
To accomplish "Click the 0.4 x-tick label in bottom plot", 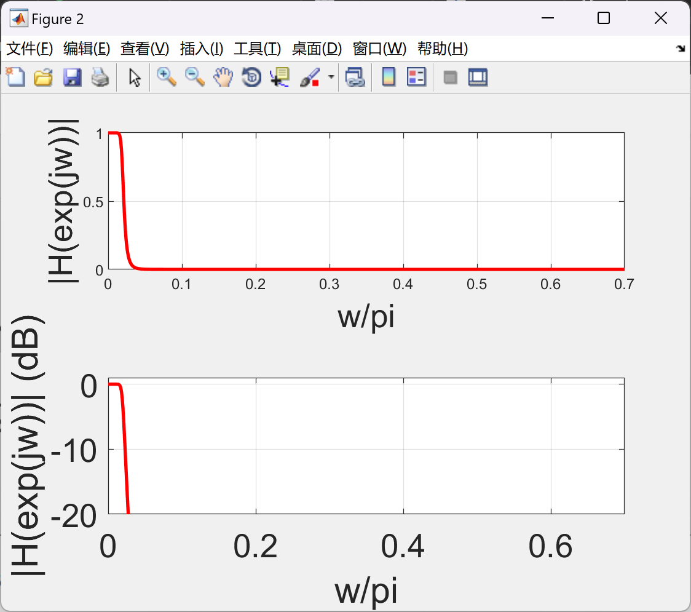I will [403, 546].
